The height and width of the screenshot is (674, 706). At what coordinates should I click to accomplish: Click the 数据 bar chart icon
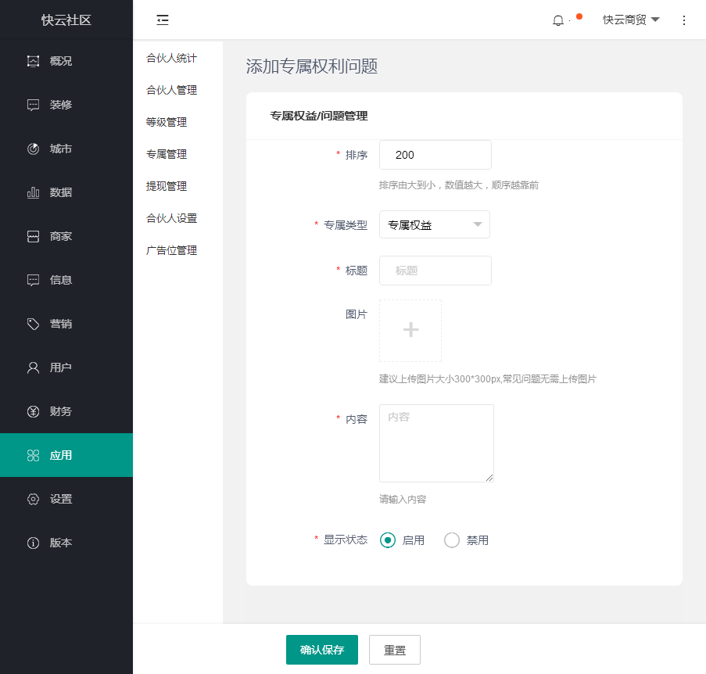33,192
